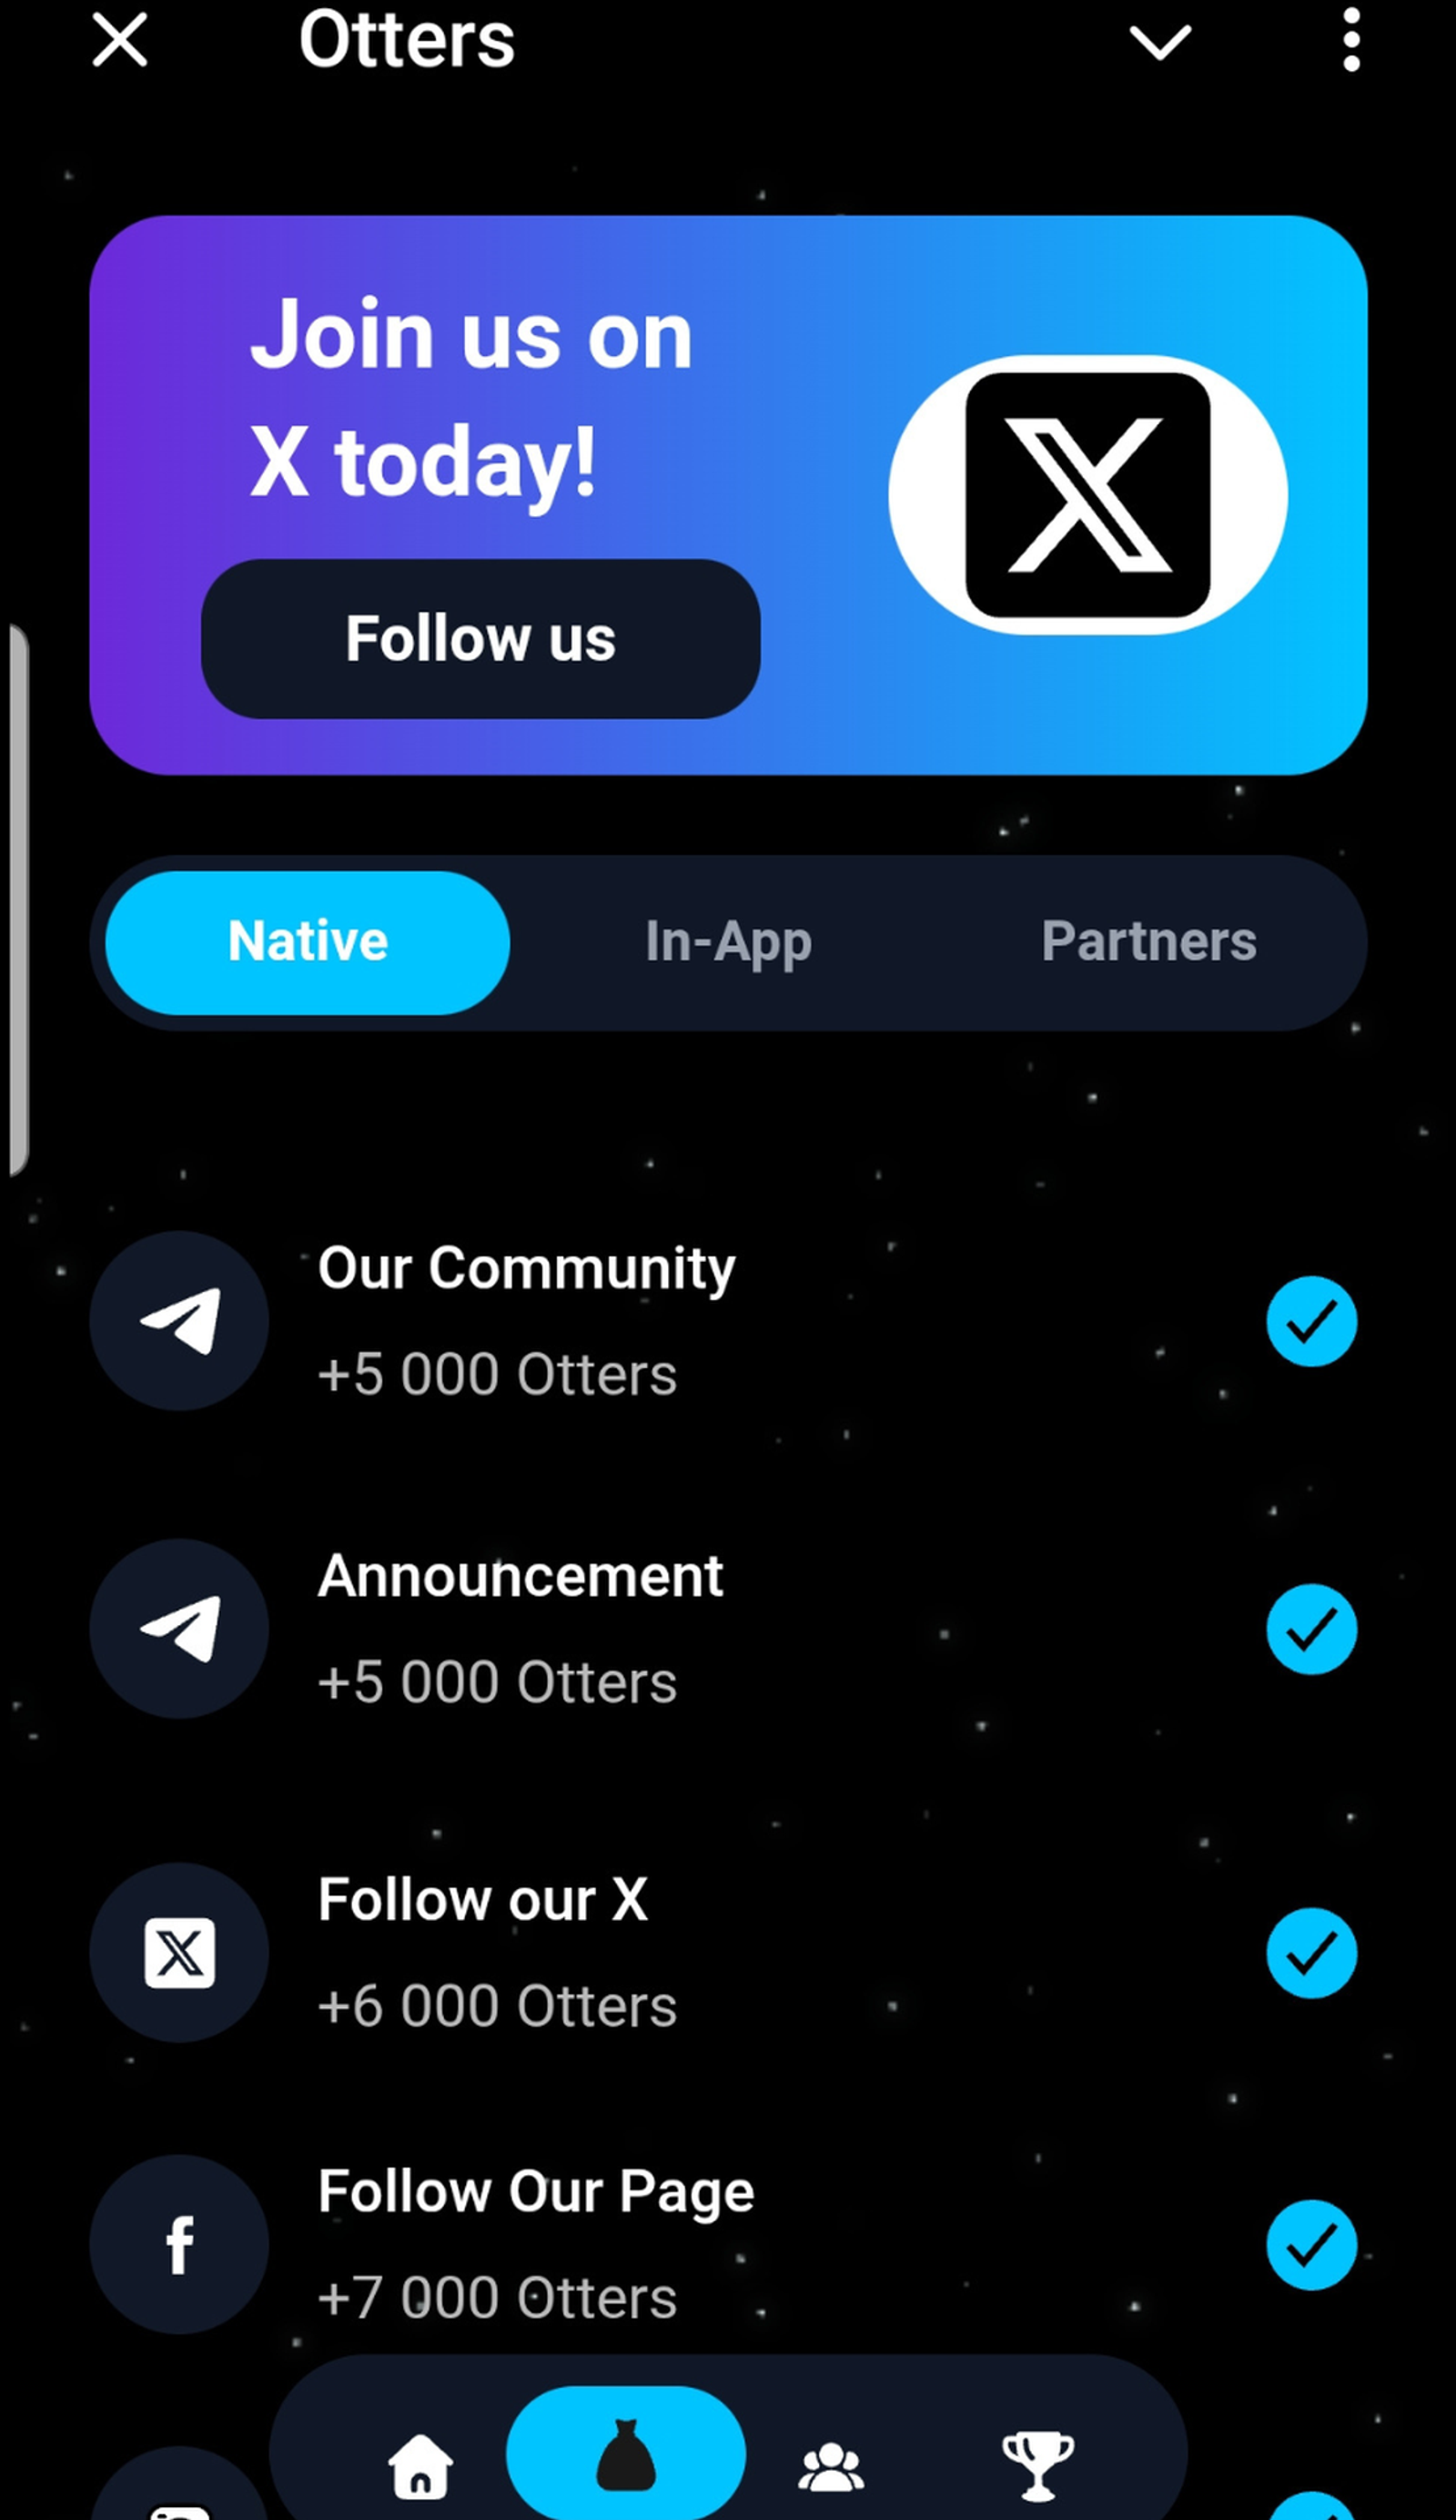Switch to the Partners tab

coord(1149,941)
